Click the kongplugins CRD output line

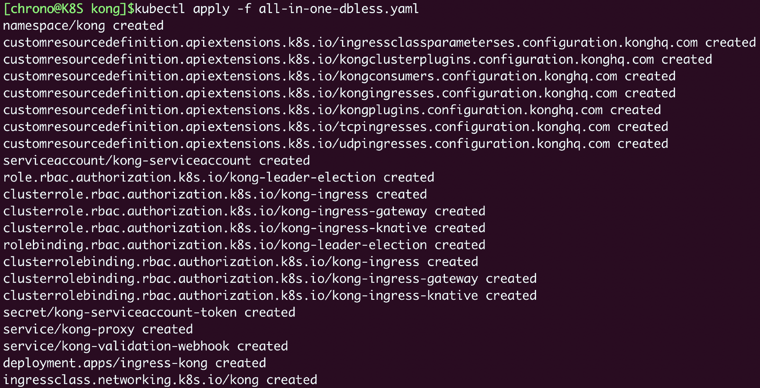coord(332,110)
